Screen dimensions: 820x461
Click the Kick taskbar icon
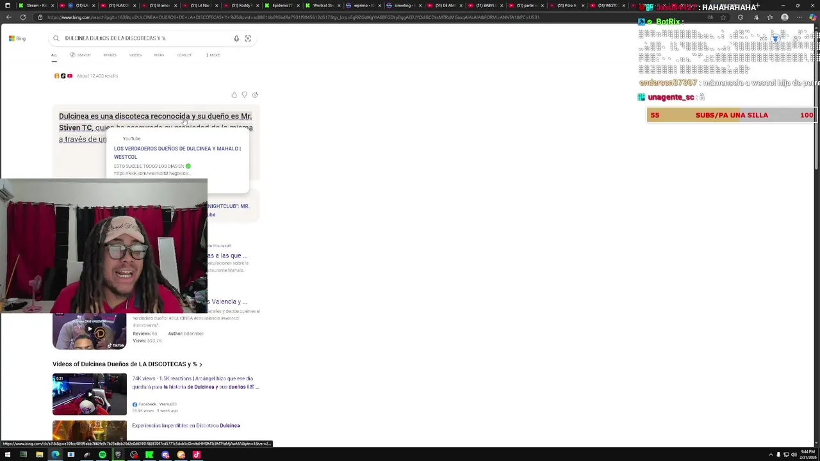149,455
